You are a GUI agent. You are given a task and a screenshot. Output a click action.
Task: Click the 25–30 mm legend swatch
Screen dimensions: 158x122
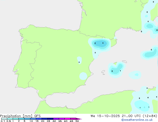pyautogui.click(x=50, y=119)
